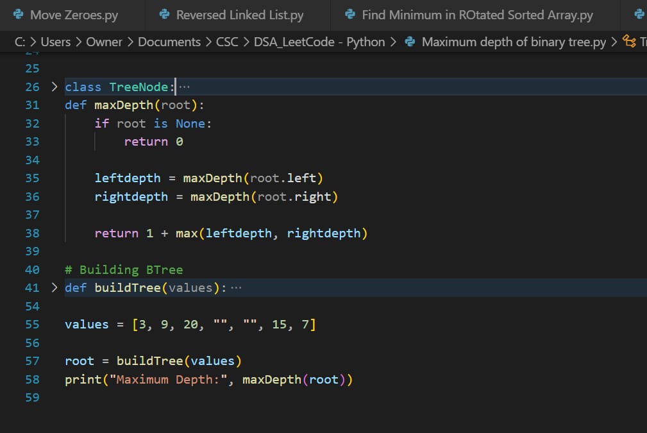Open the Owner breadcrumb segment
This screenshot has height=433, width=647.
click(104, 42)
